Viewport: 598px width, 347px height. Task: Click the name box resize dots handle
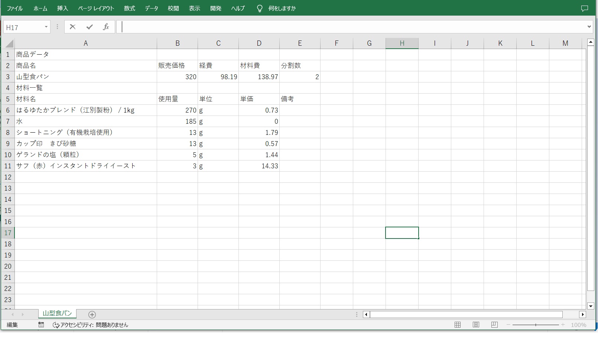[57, 27]
